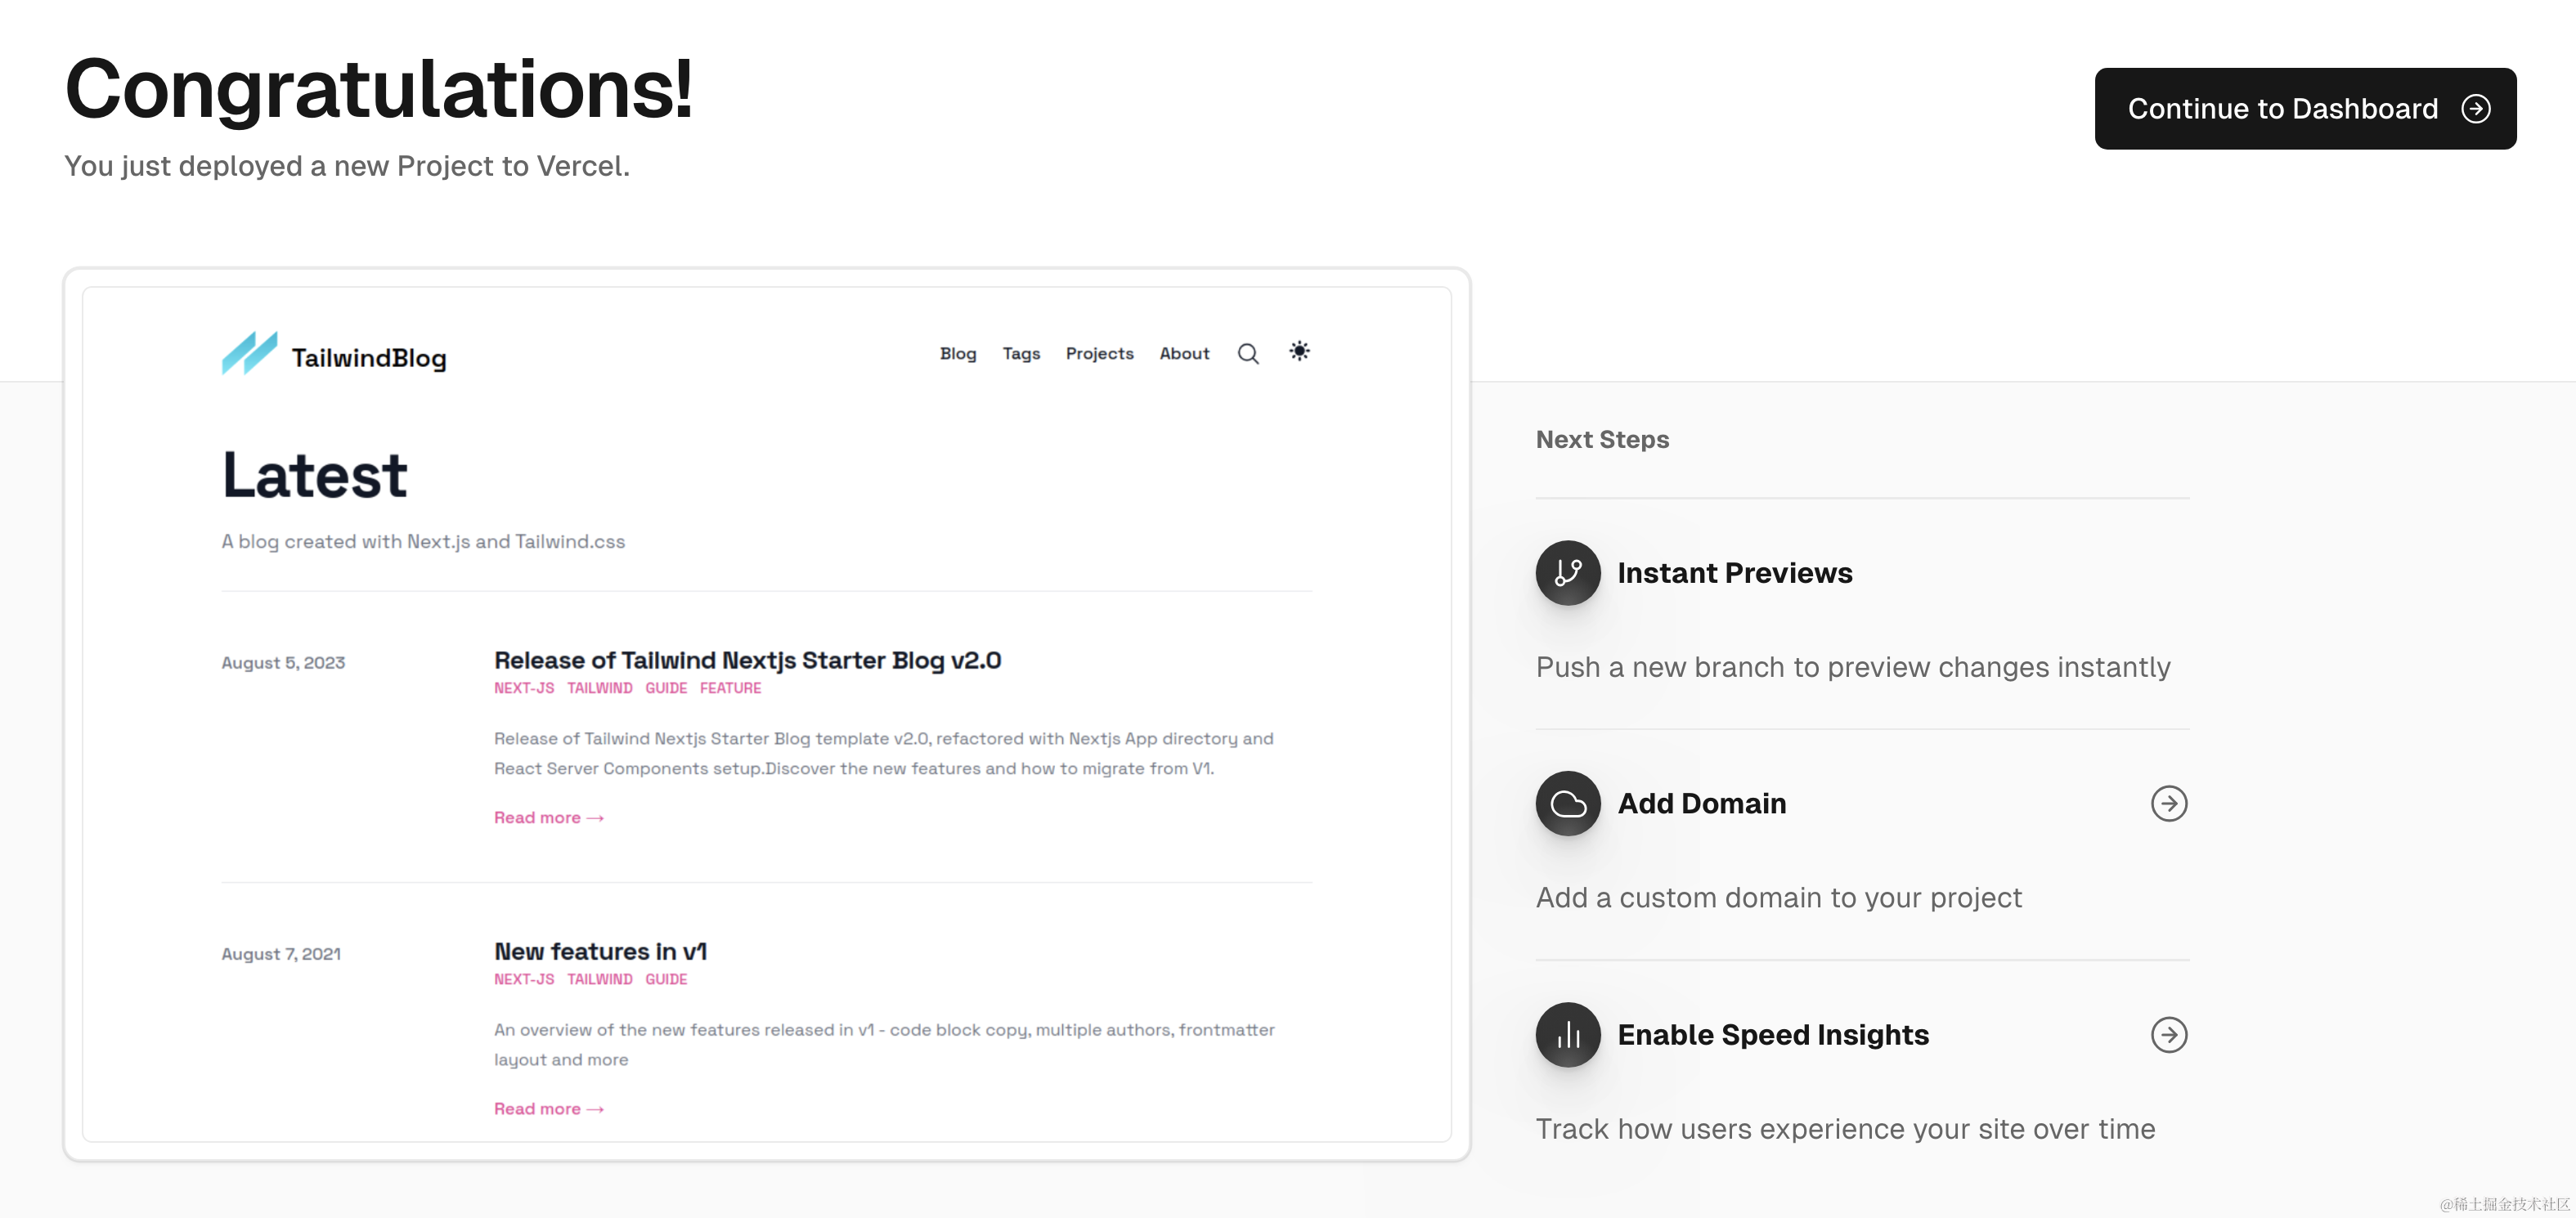Image resolution: width=2576 pixels, height=1218 pixels.
Task: Click Read more under New features in v1
Action: tap(548, 1109)
